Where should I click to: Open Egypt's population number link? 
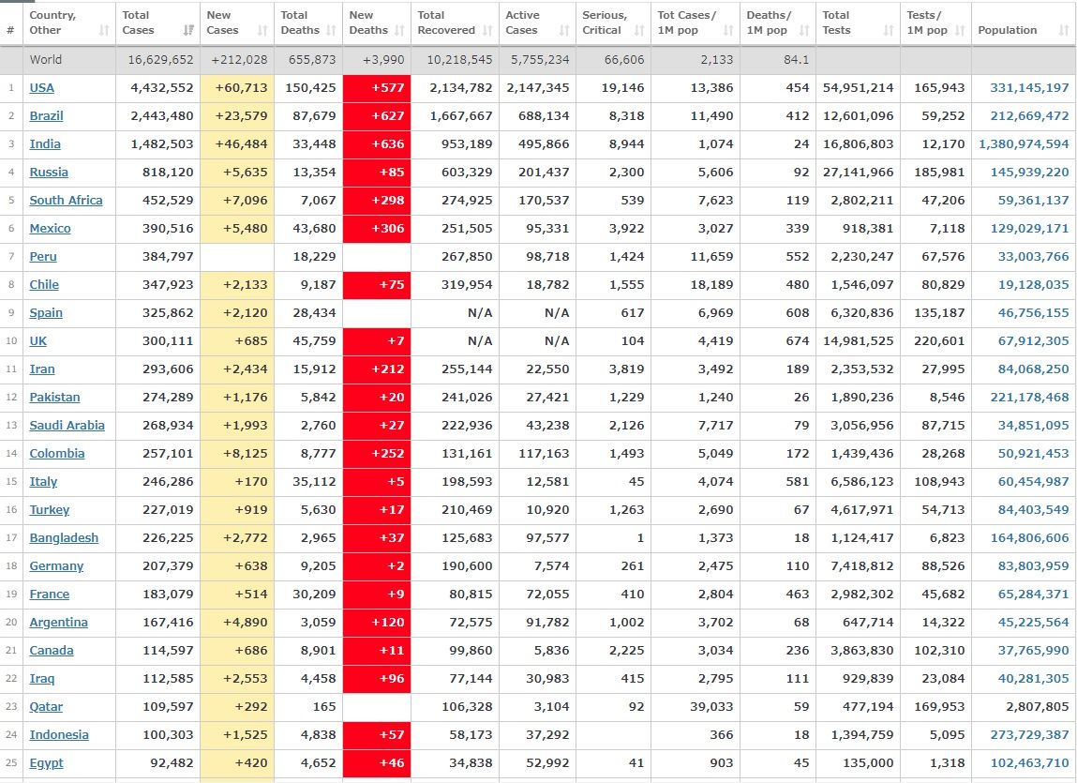pos(1029,762)
